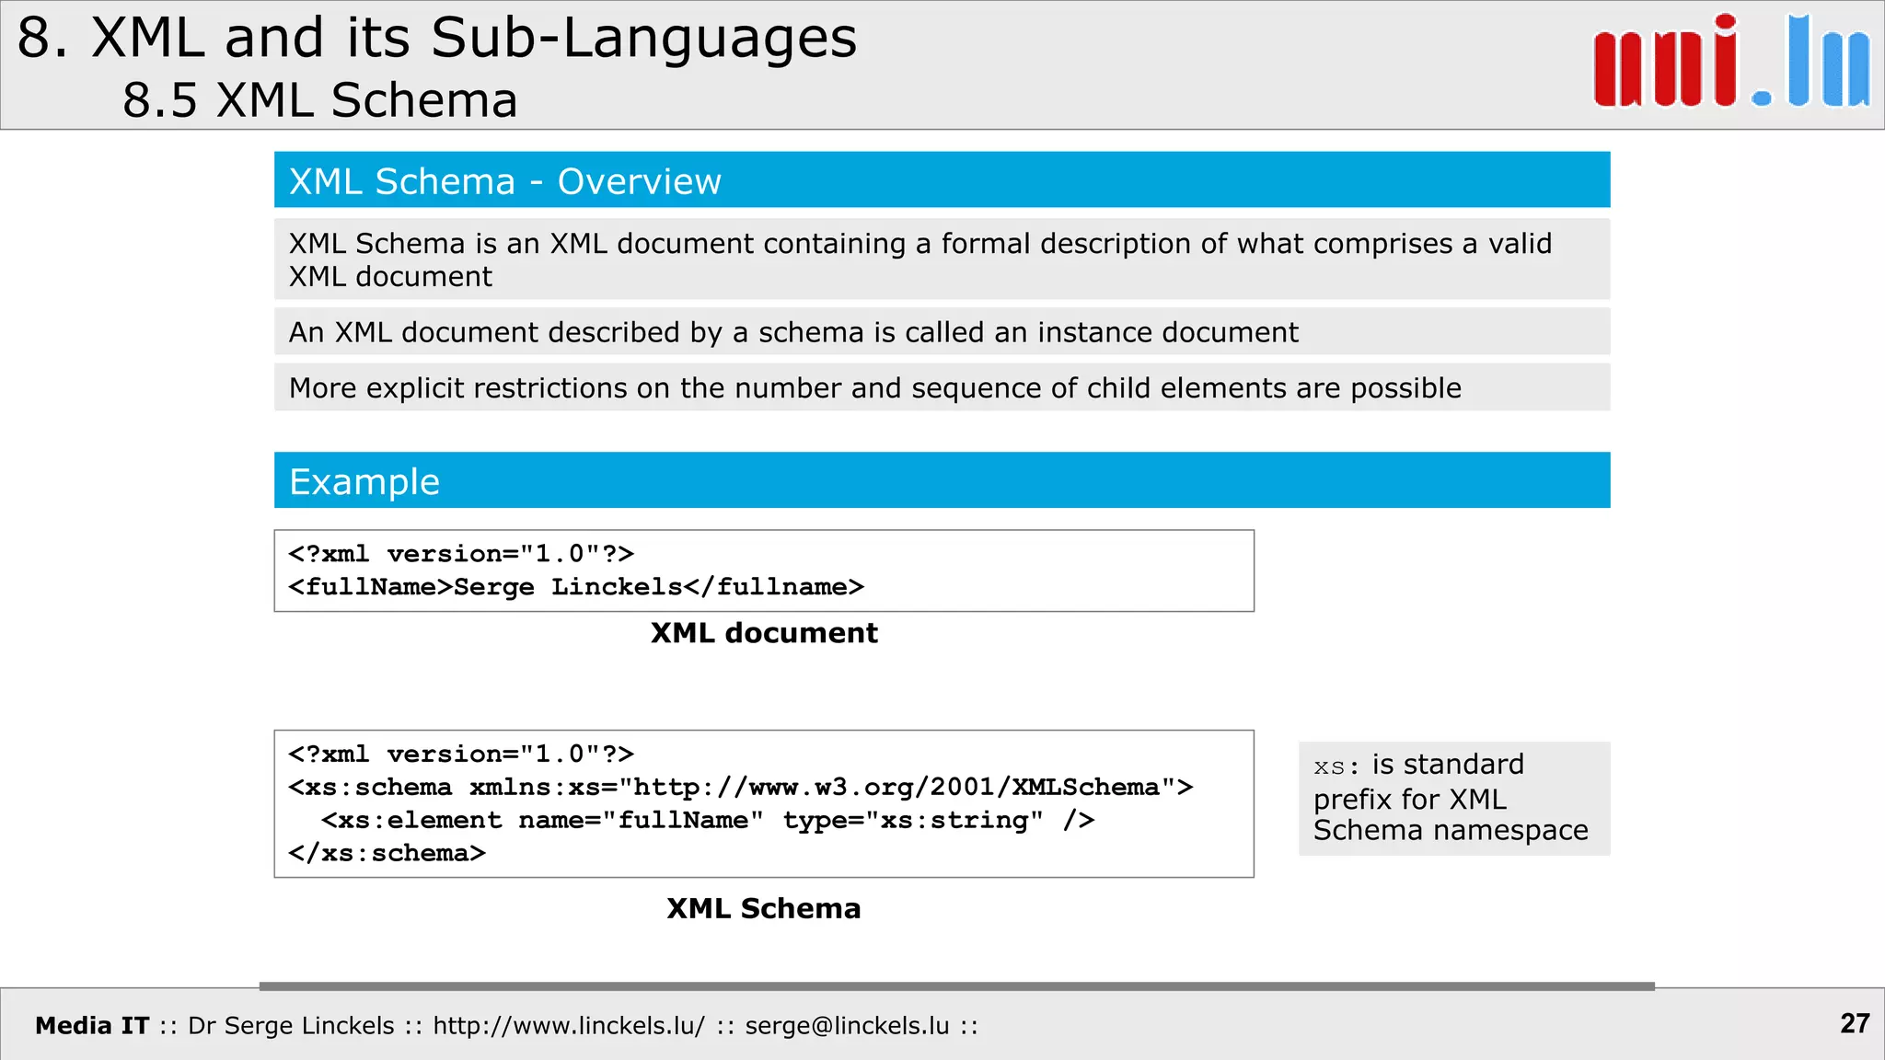
Task: Open the http://www.linckels.lu/ link
Action: (x=569, y=1026)
